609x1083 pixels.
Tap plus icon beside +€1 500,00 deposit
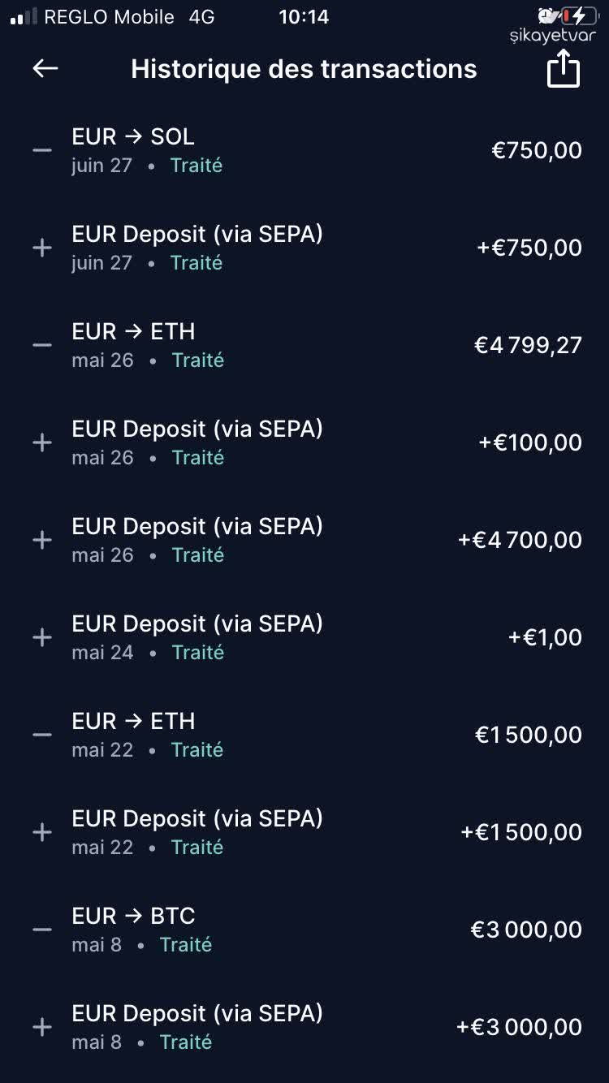pyautogui.click(x=42, y=832)
